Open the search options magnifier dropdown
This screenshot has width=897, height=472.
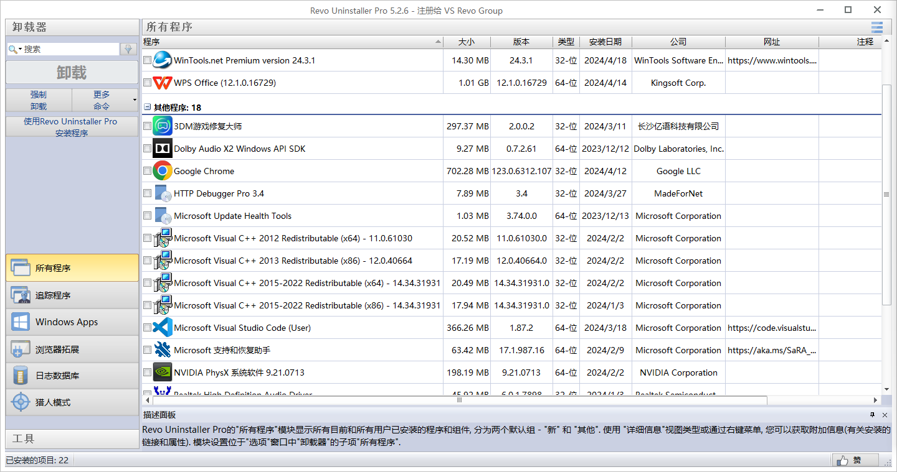click(x=15, y=49)
